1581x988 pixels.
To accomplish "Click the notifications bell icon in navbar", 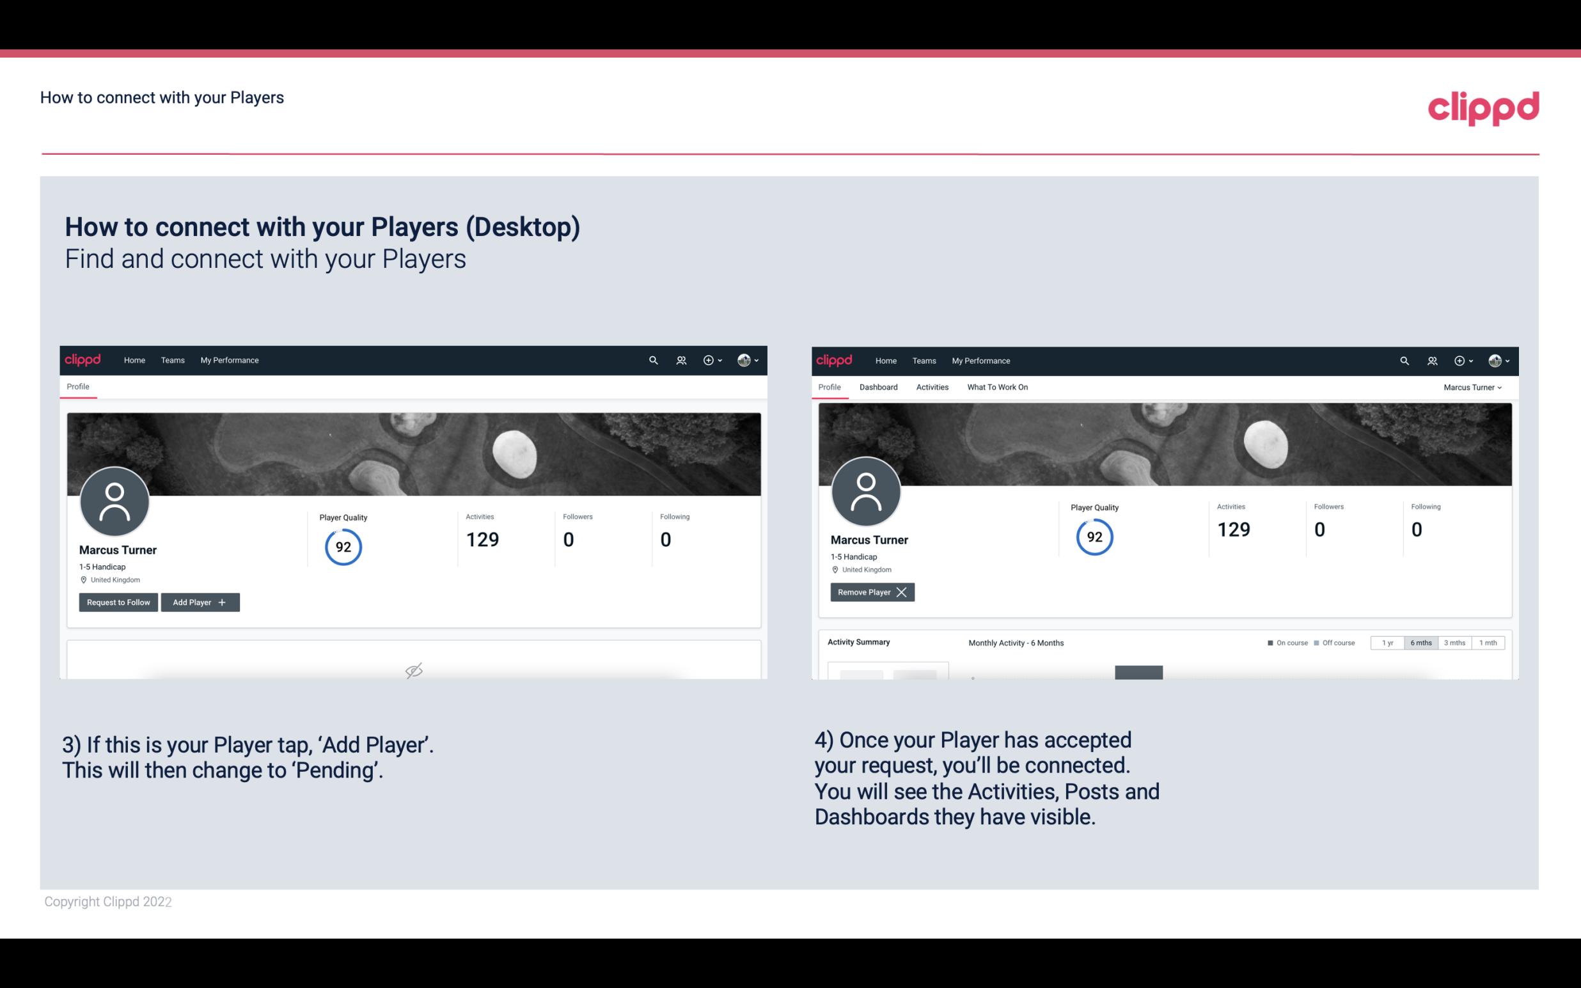I will coord(679,359).
